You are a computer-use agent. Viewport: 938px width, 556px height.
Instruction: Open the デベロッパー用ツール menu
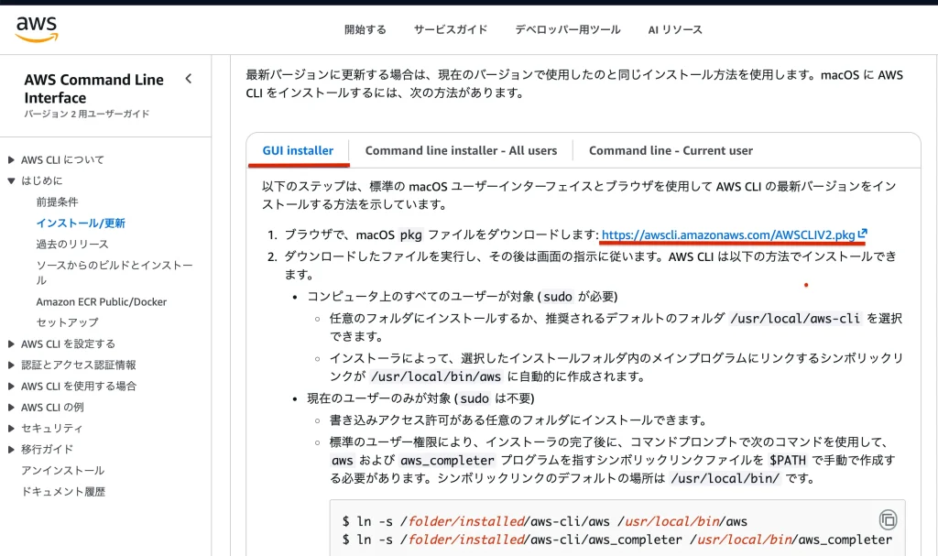pos(568,29)
